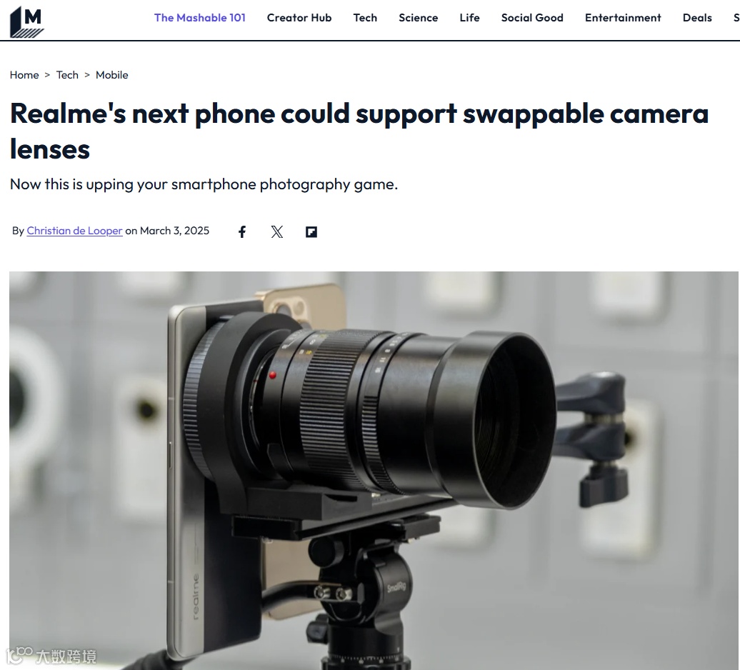
Task: Click the Realme camera lens hero image
Action: (374, 471)
